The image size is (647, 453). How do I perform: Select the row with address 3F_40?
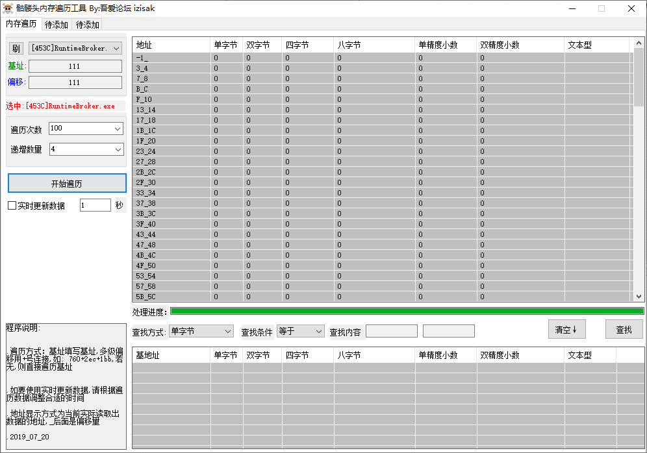pos(383,224)
